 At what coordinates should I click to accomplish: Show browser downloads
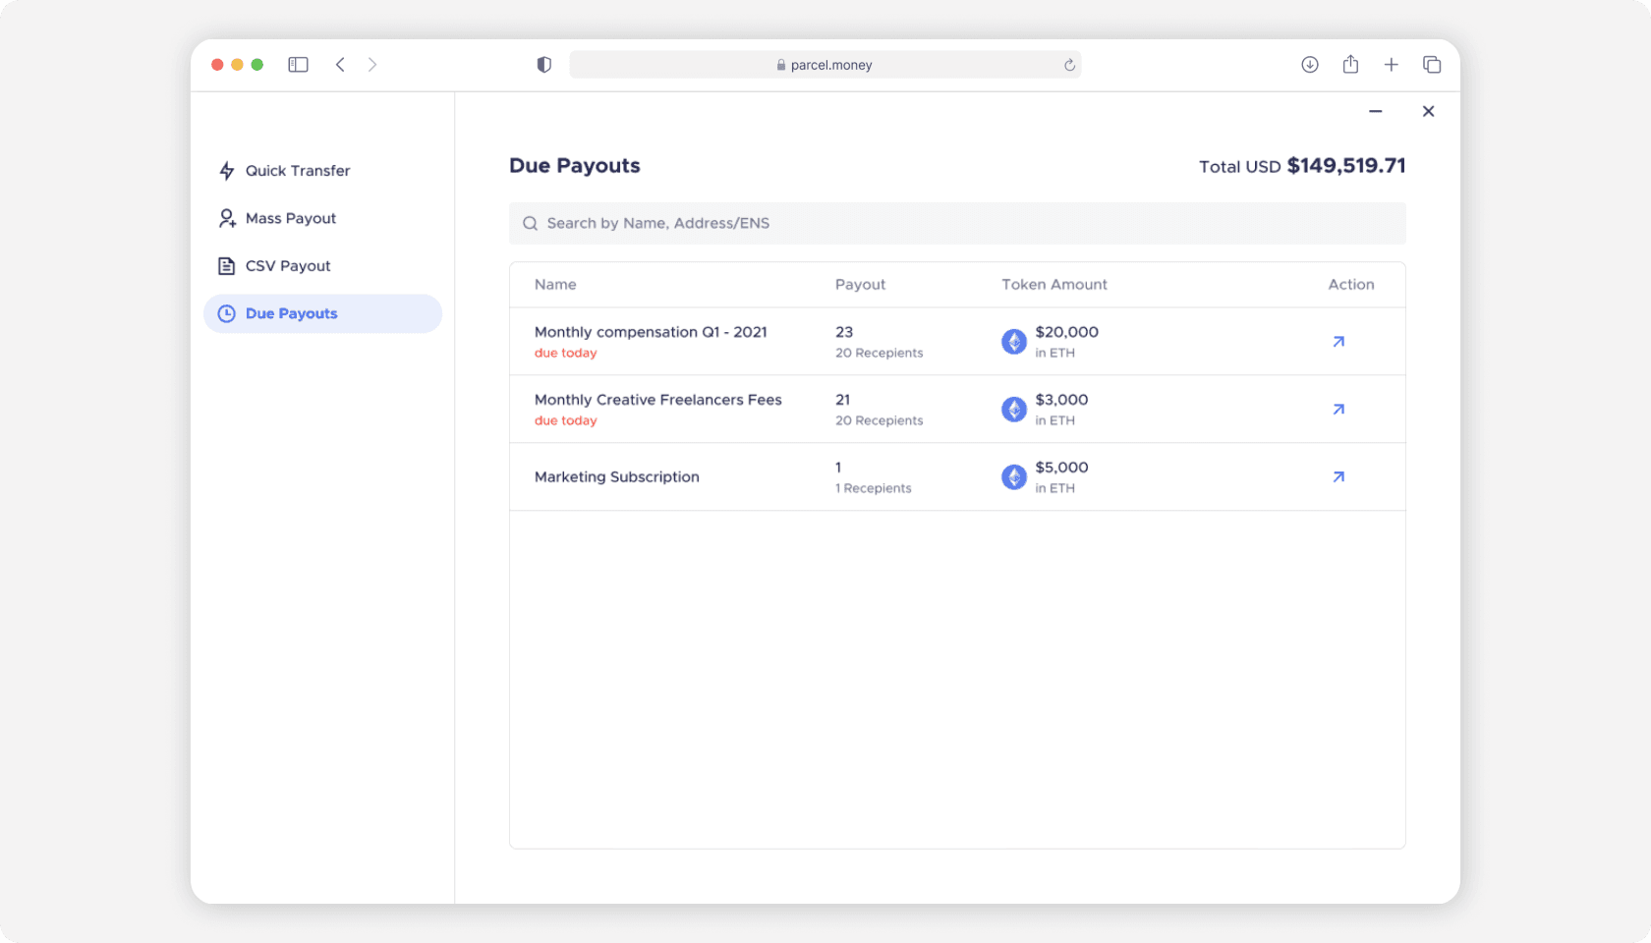coord(1310,65)
